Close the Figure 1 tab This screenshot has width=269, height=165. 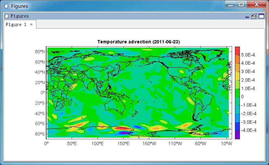click(31, 24)
